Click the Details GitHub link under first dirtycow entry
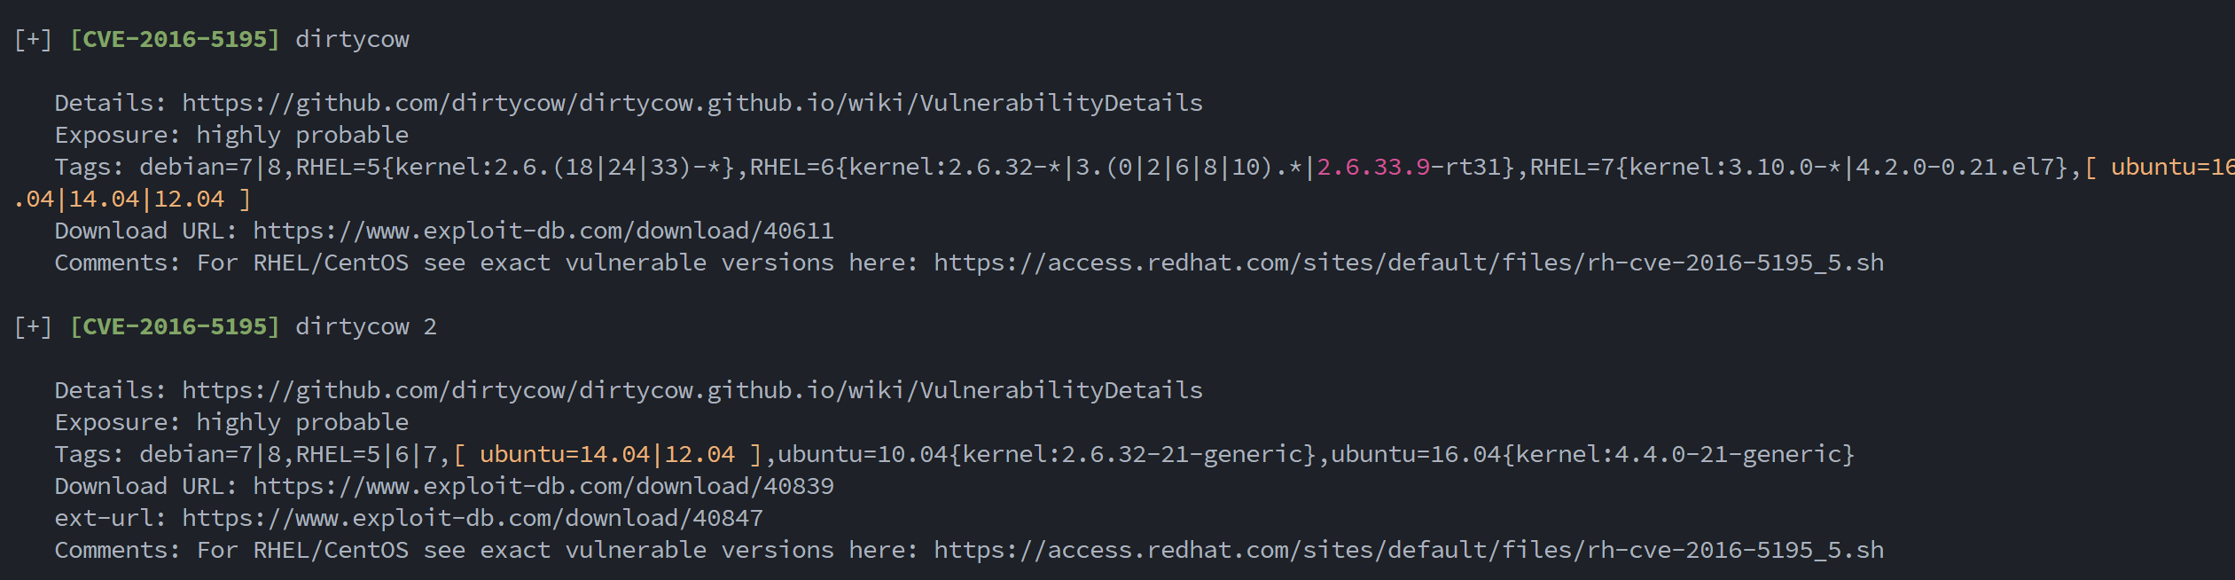2235x580 pixels. [692, 103]
